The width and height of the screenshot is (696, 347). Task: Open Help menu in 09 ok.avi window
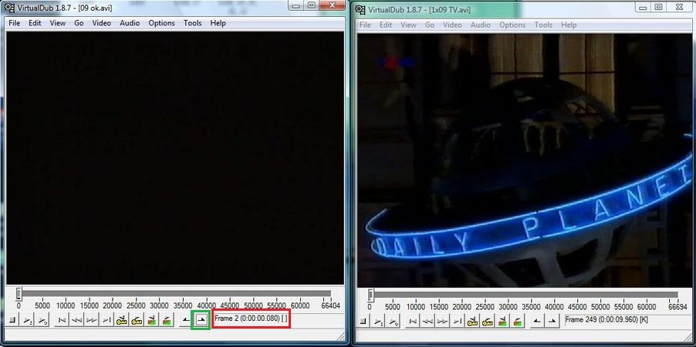point(218,23)
